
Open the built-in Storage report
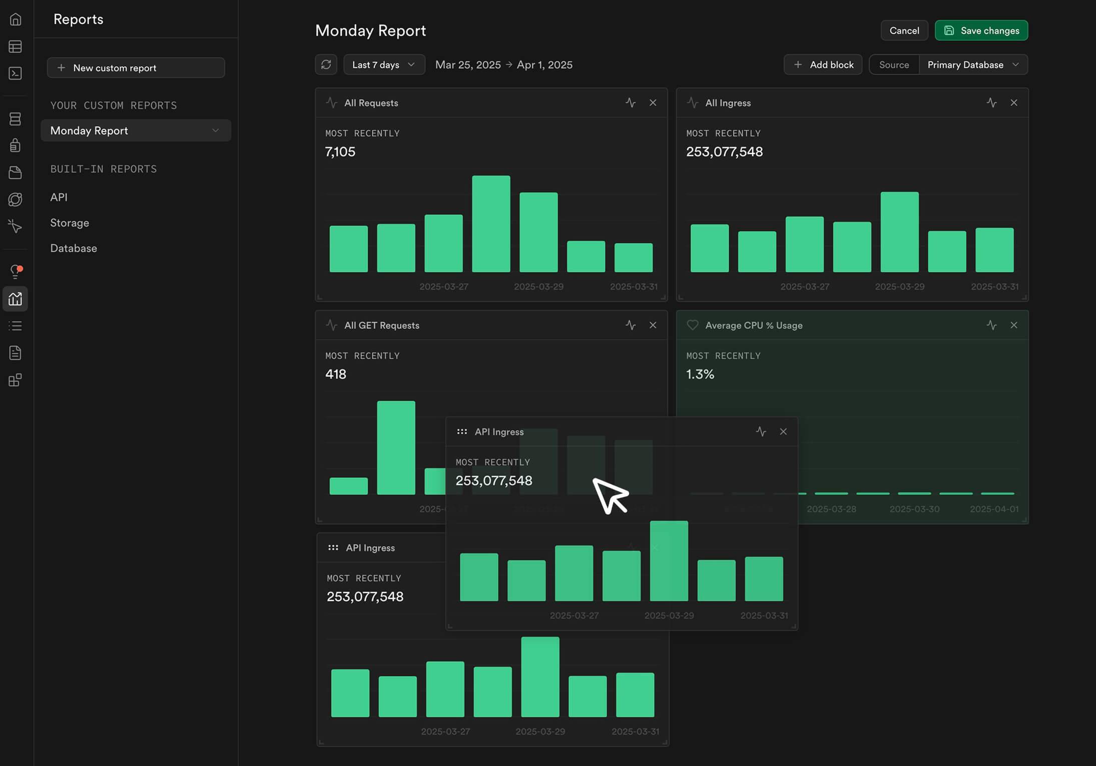[x=70, y=222]
